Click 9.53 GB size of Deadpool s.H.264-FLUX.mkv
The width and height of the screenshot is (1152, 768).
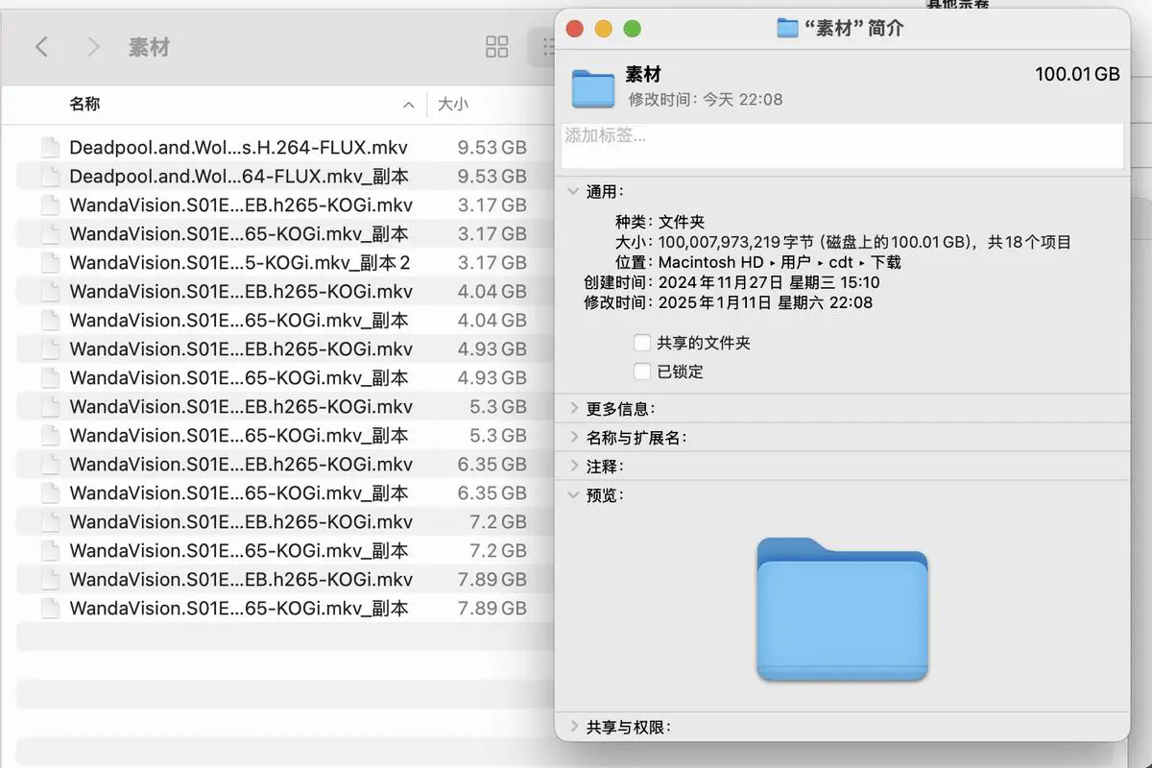[492, 148]
